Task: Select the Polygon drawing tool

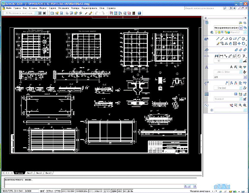Action: (x=231, y=39)
